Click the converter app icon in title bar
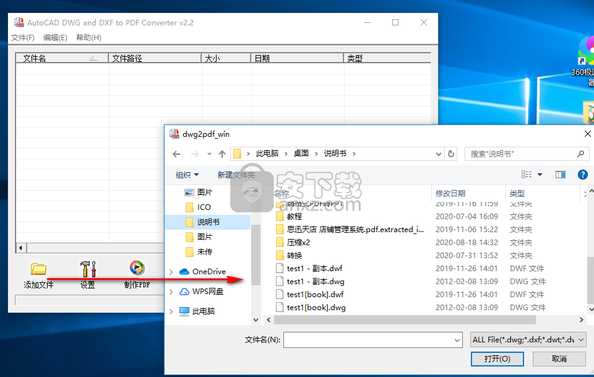Screen dimensions: 594x377 tap(19, 22)
